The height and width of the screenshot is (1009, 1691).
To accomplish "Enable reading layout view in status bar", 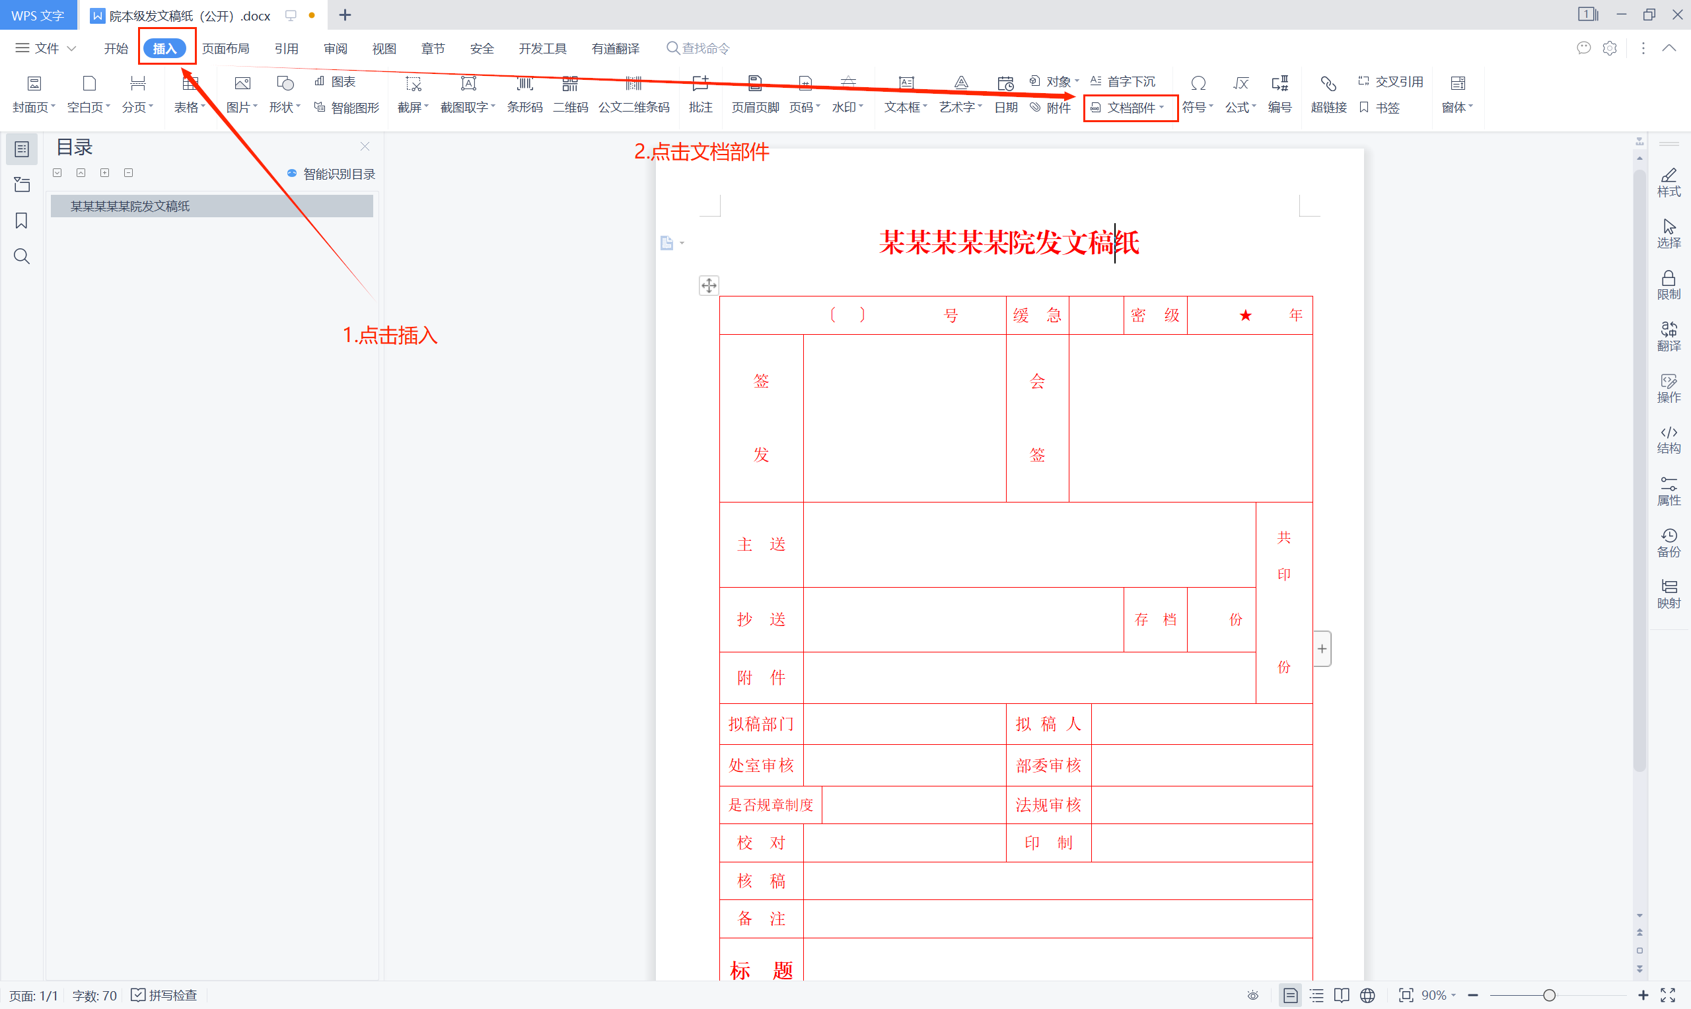I will tap(1342, 995).
